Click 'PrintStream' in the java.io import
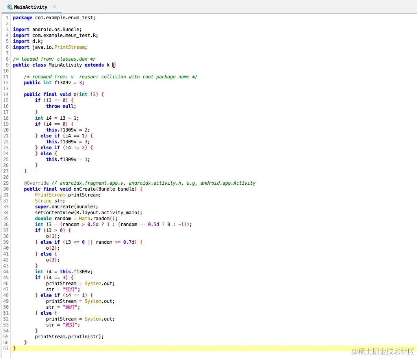This screenshot has height=358, width=417. pyautogui.click(x=70, y=47)
